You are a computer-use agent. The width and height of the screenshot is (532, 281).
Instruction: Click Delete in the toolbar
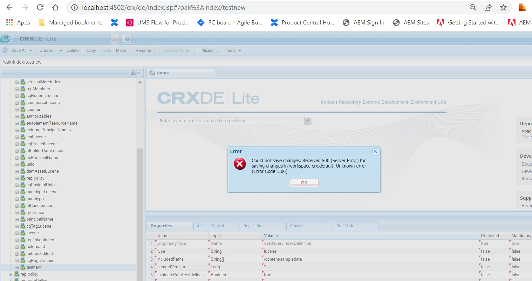coord(72,50)
